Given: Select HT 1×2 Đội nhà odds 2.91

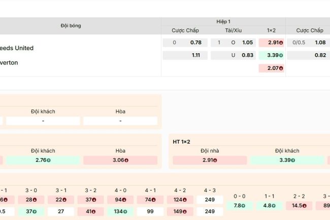Looking at the screenshot, I should tap(210, 160).
